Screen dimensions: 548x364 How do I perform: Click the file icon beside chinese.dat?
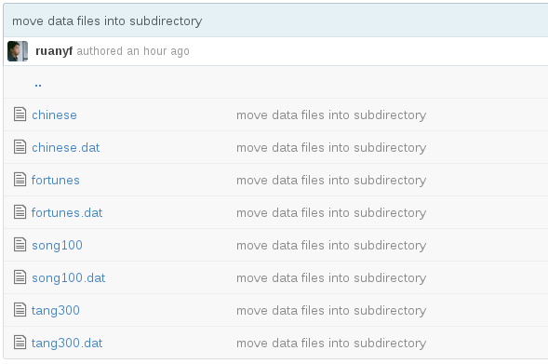pos(20,147)
